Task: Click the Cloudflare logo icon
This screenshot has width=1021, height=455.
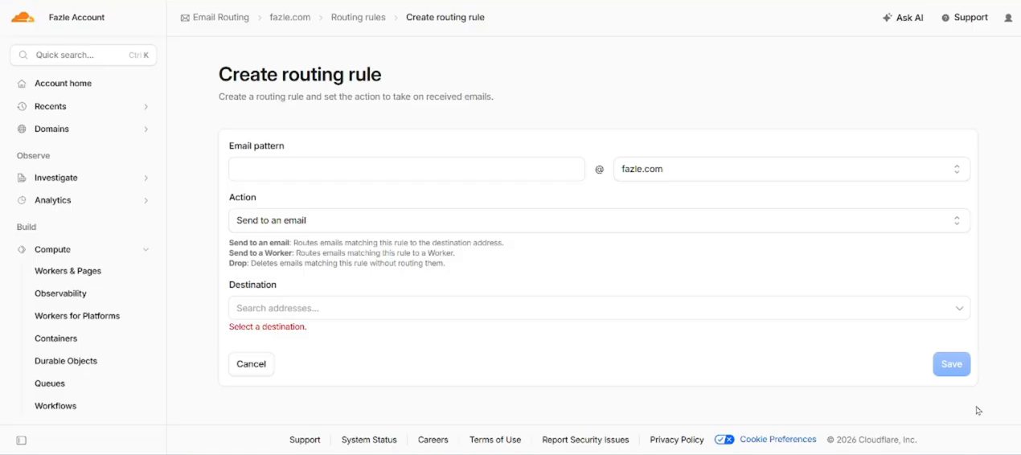Action: 23,17
